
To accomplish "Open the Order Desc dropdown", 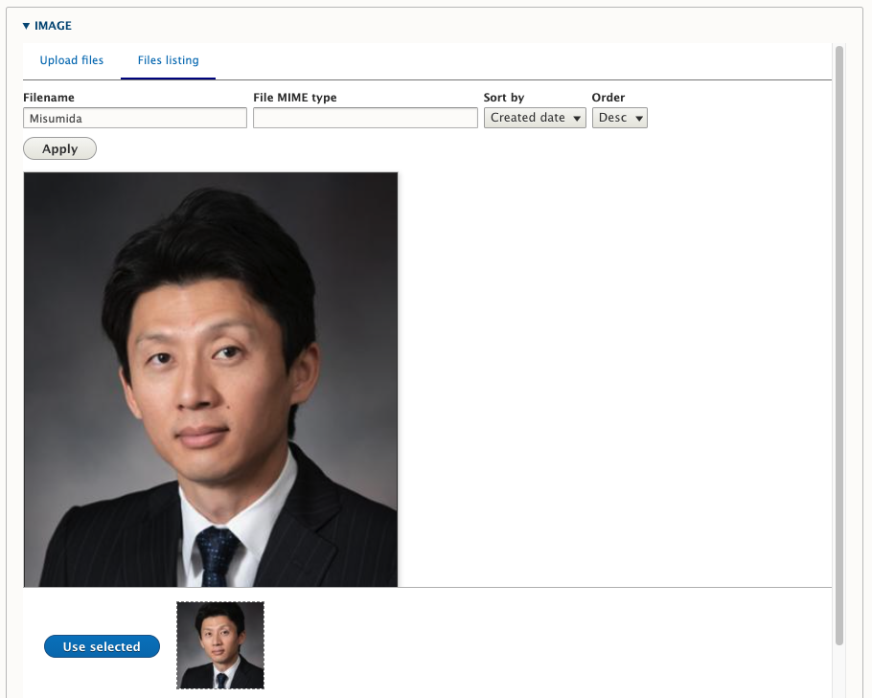I will point(619,118).
